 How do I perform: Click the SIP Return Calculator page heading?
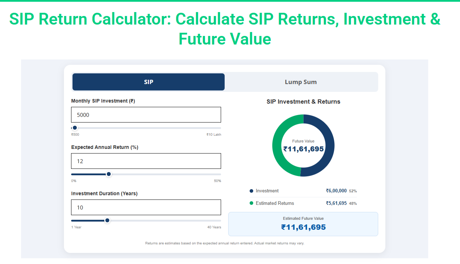click(225, 29)
